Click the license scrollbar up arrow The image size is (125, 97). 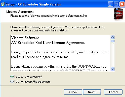[112, 37]
